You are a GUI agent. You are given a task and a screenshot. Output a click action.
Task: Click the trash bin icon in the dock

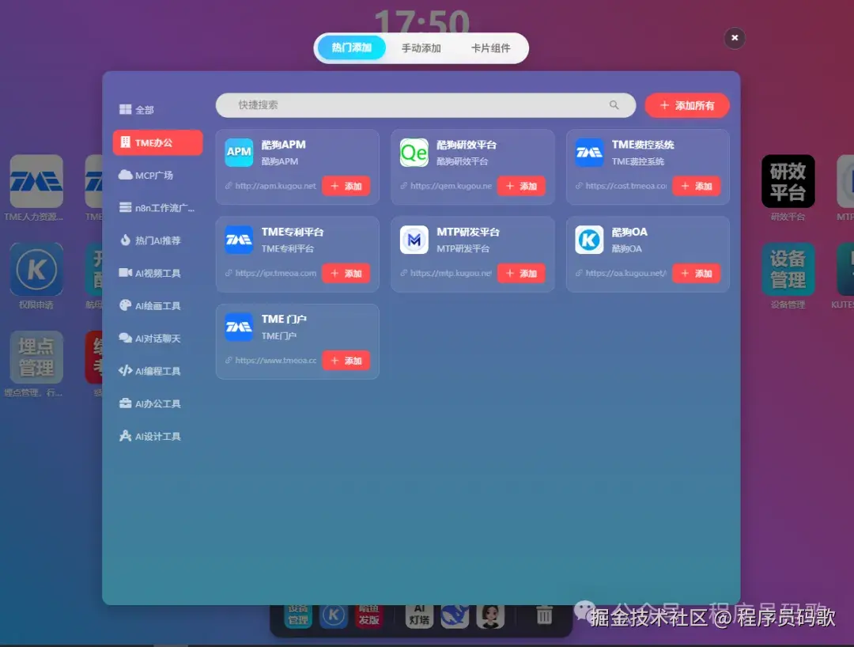(544, 615)
